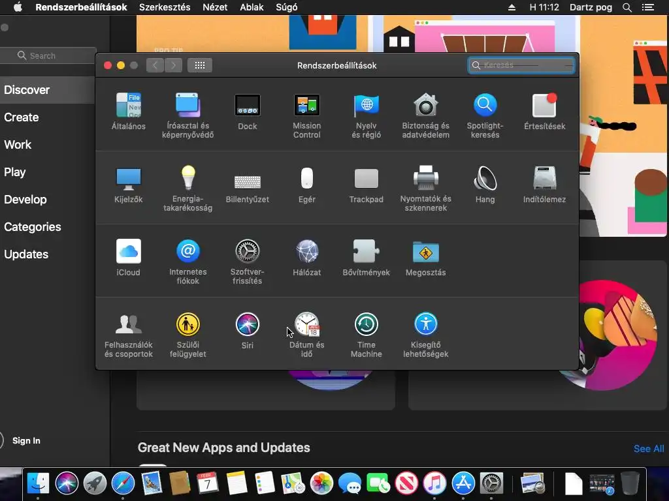
Task: Open Nyelv és régió settings
Action: pos(366,115)
